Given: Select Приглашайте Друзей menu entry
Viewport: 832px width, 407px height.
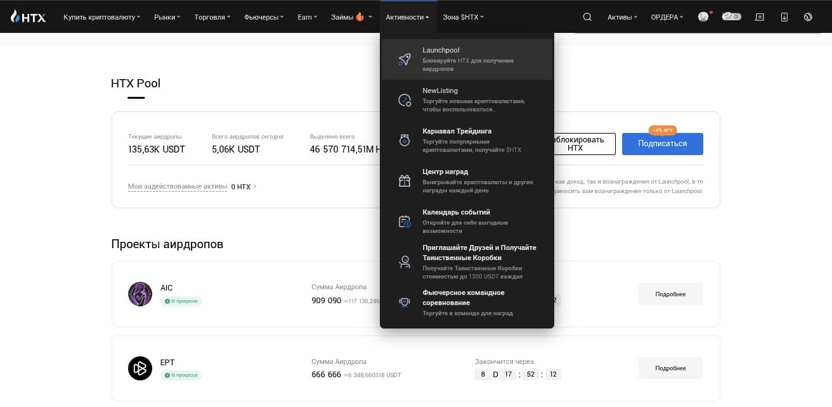Looking at the screenshot, I should [x=467, y=262].
